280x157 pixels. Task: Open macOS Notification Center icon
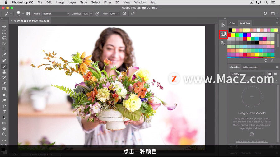click(273, 2)
